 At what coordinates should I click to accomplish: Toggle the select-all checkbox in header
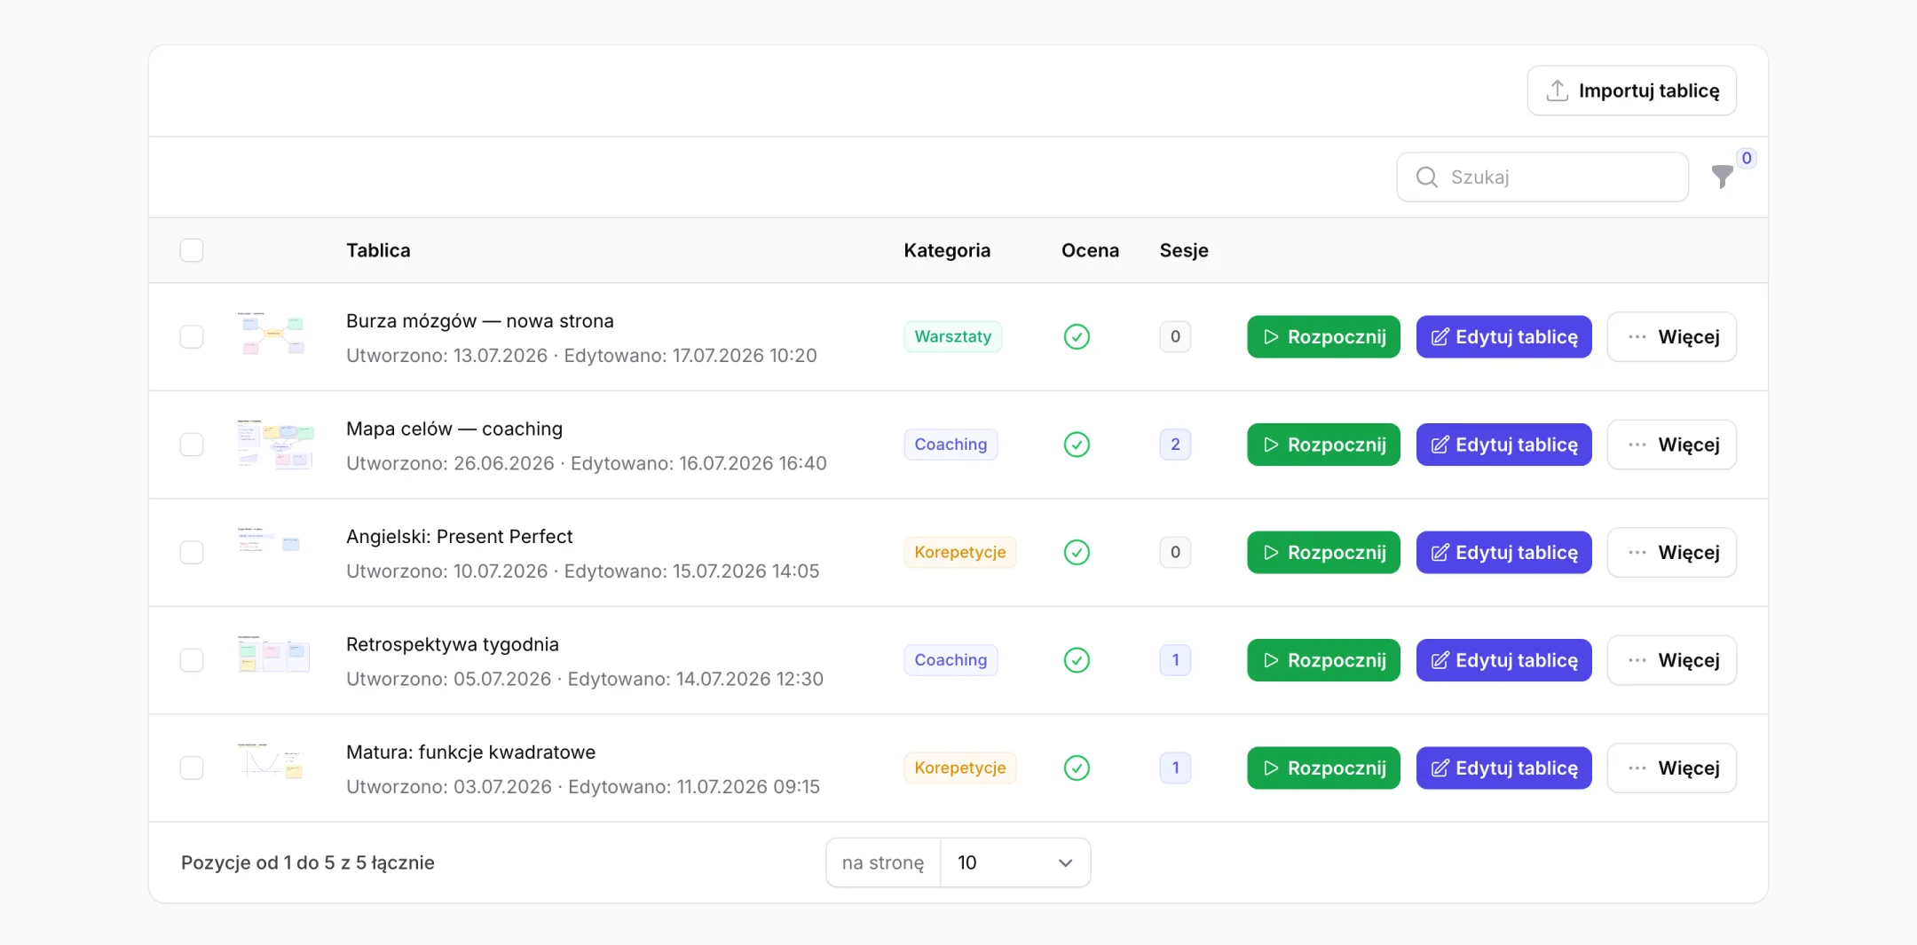pyautogui.click(x=192, y=250)
